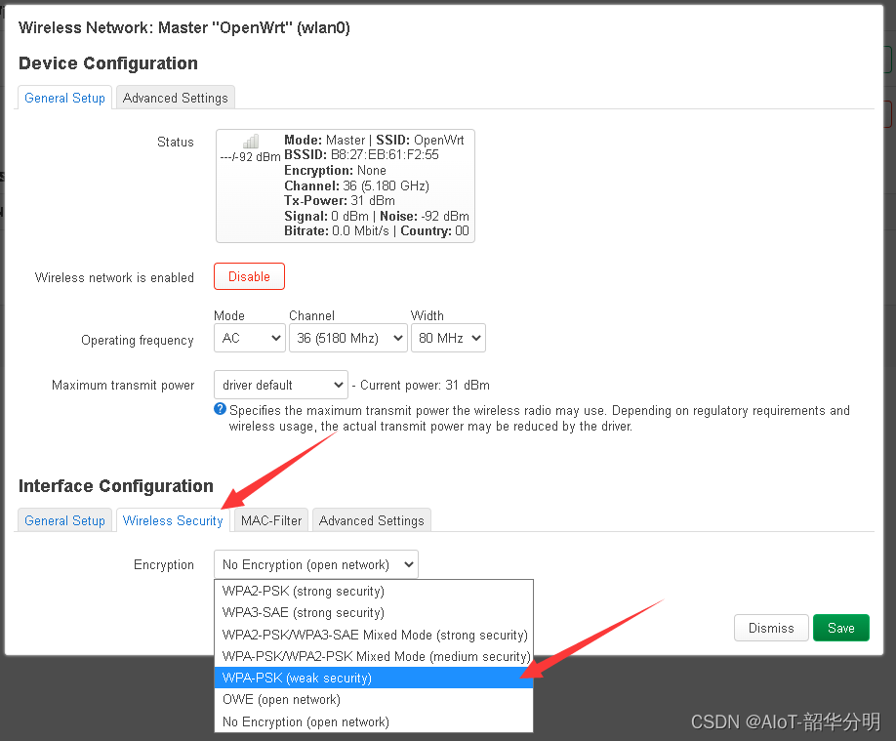Open the Advanced Settings tab under Device Configuration
The image size is (896, 741).
pos(175,98)
